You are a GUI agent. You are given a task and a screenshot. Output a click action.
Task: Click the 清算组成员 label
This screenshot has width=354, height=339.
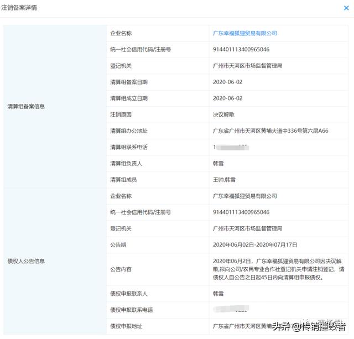[123, 180]
